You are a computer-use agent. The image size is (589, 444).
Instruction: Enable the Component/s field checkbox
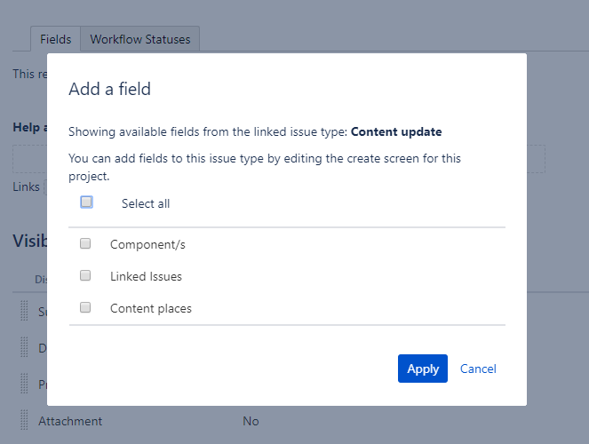(85, 243)
